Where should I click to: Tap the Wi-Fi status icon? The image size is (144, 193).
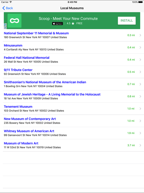[11, 2]
